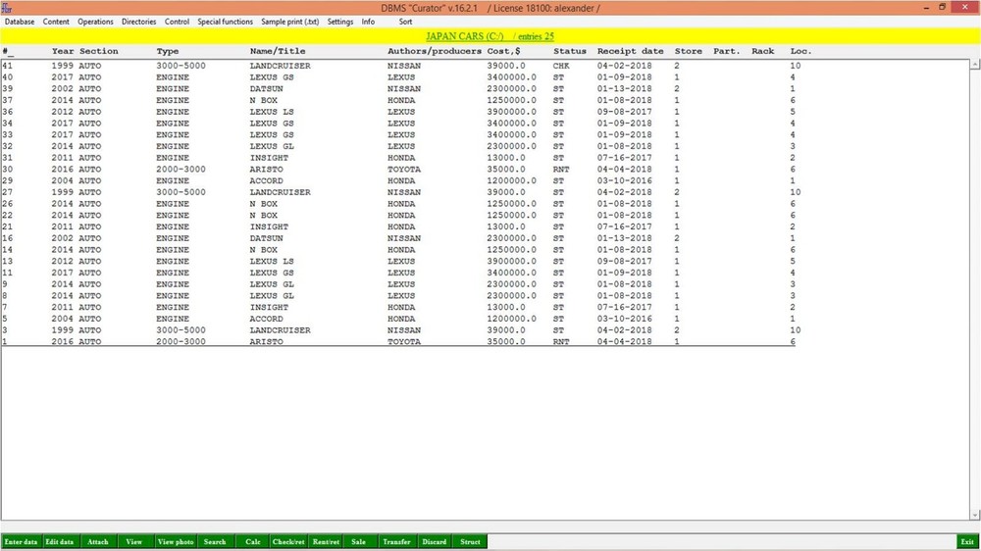The width and height of the screenshot is (981, 551).
Task: Click the Enter data button
Action: click(21, 541)
